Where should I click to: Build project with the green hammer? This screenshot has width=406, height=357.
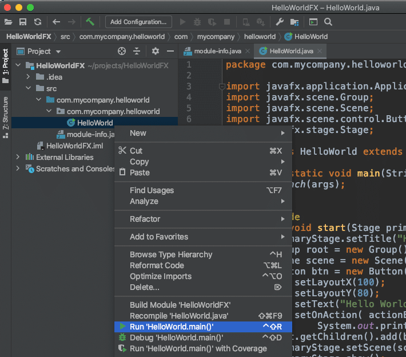(x=90, y=22)
